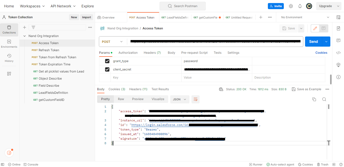Uncheck the grant_type parameter

tap(107, 61)
